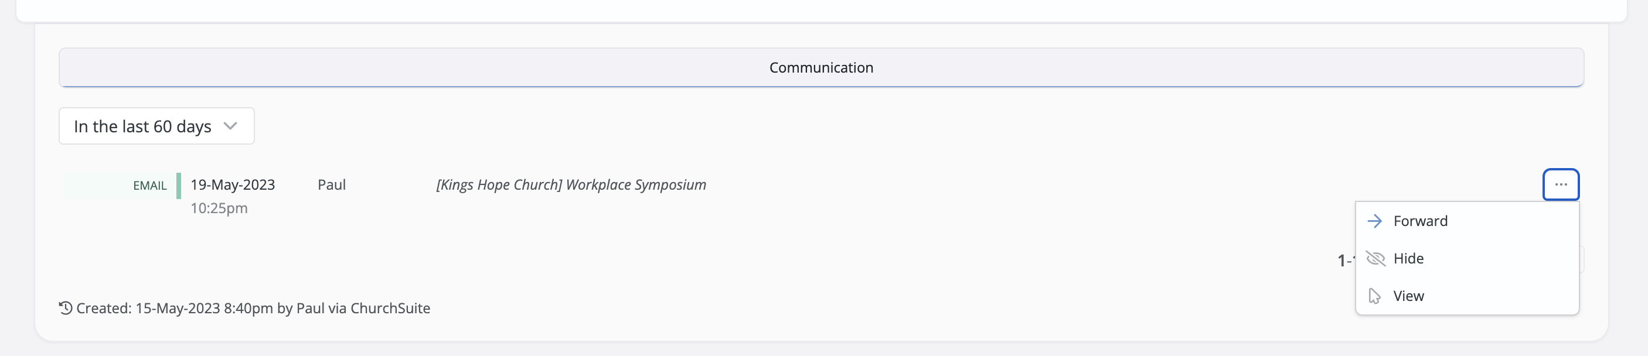Click the pagination control behind the menu
The image size is (1648, 356).
1581,259
